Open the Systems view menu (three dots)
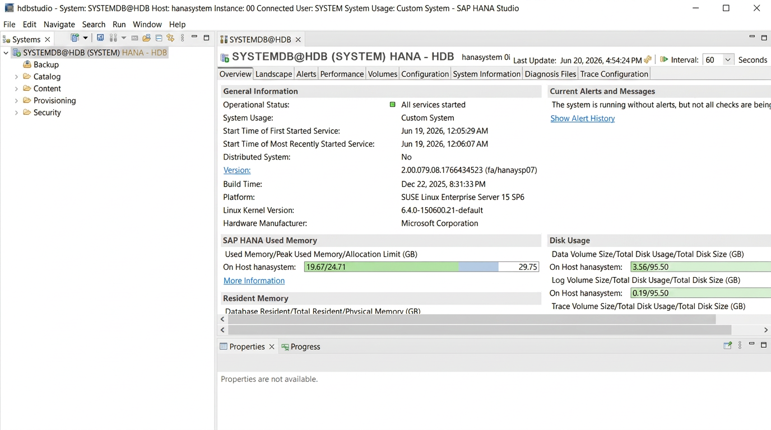The width and height of the screenshot is (771, 430). [x=183, y=38]
